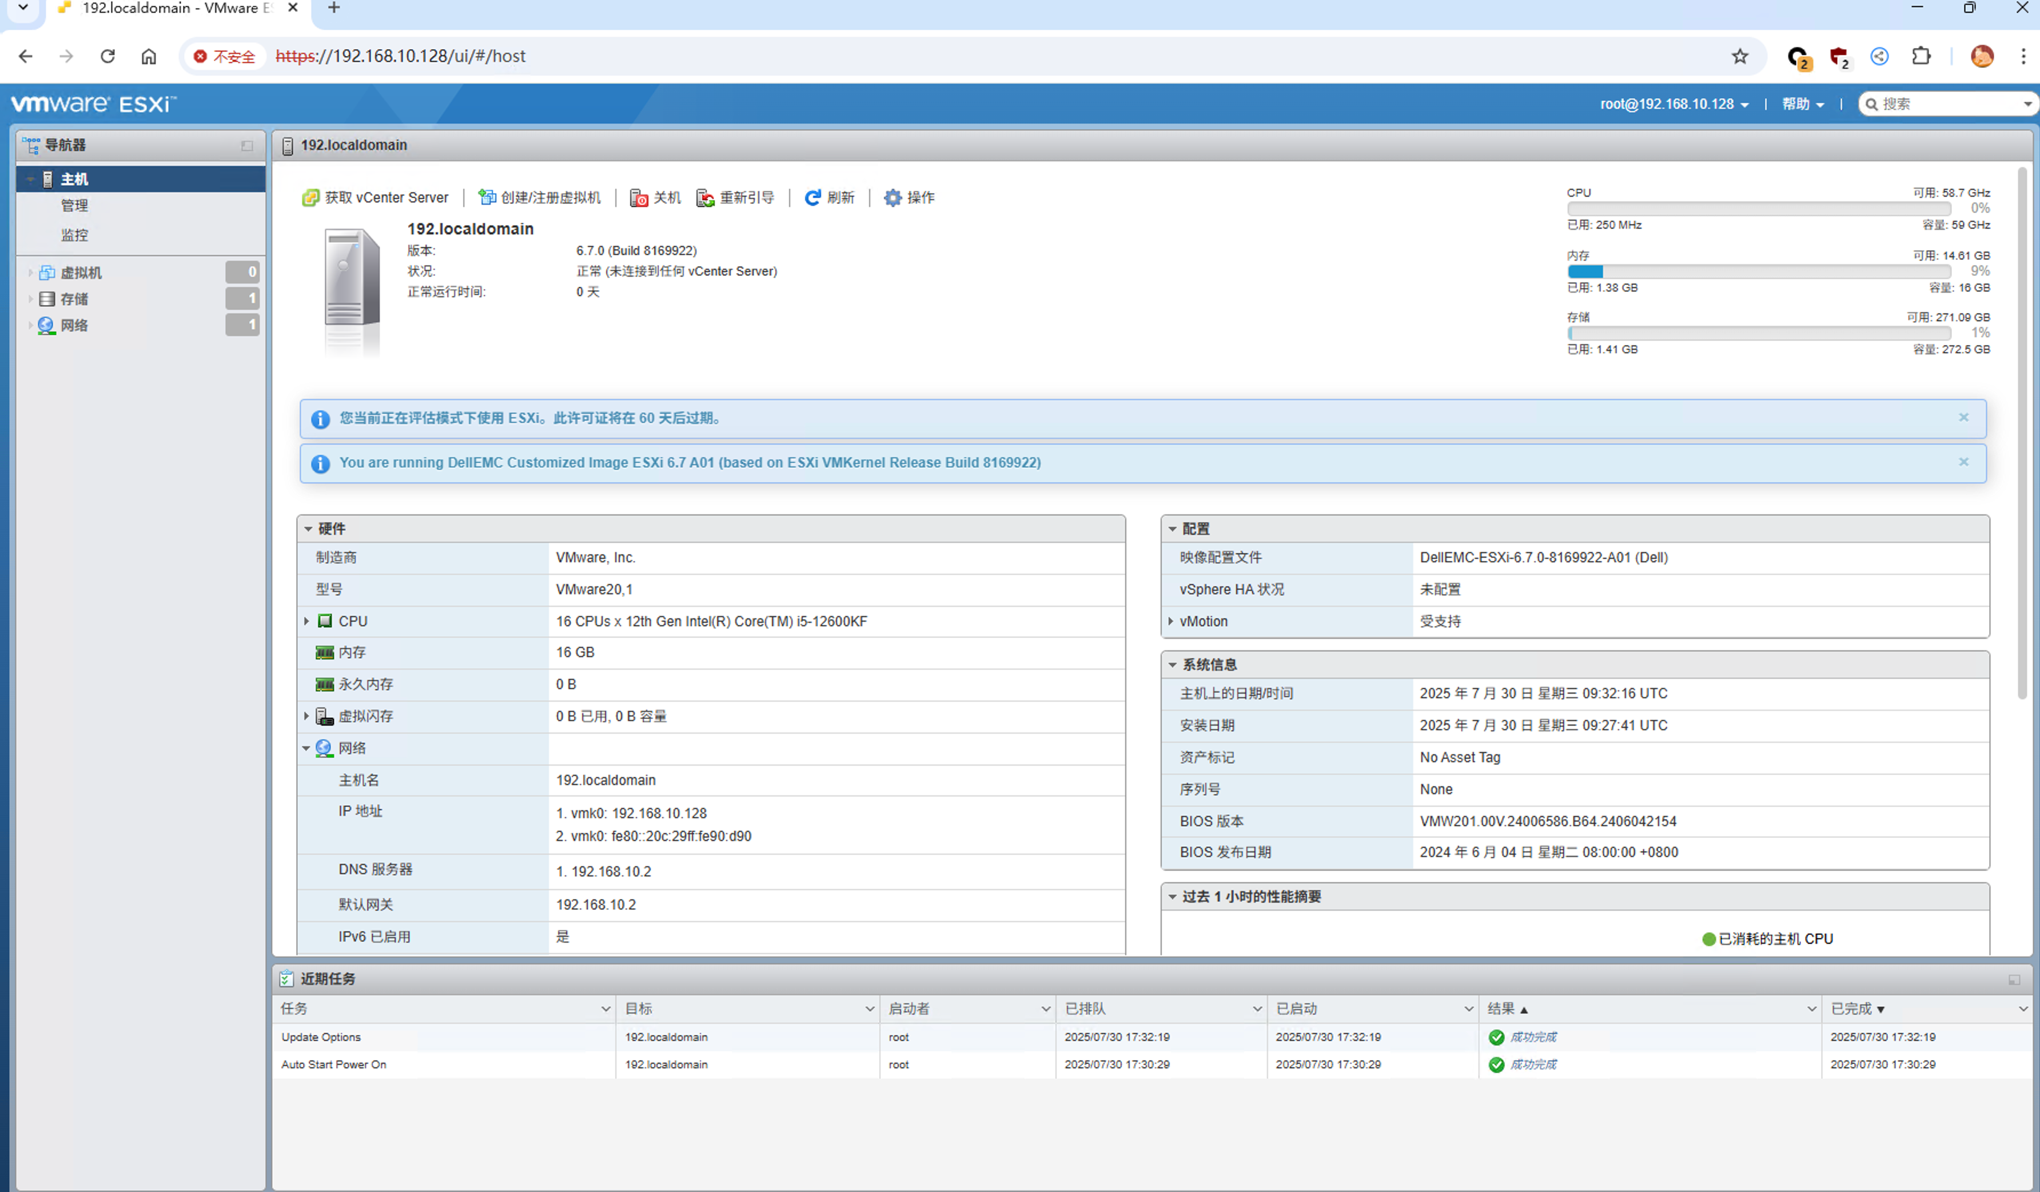Minimize the Navigator (导航器) panel

pos(247,146)
